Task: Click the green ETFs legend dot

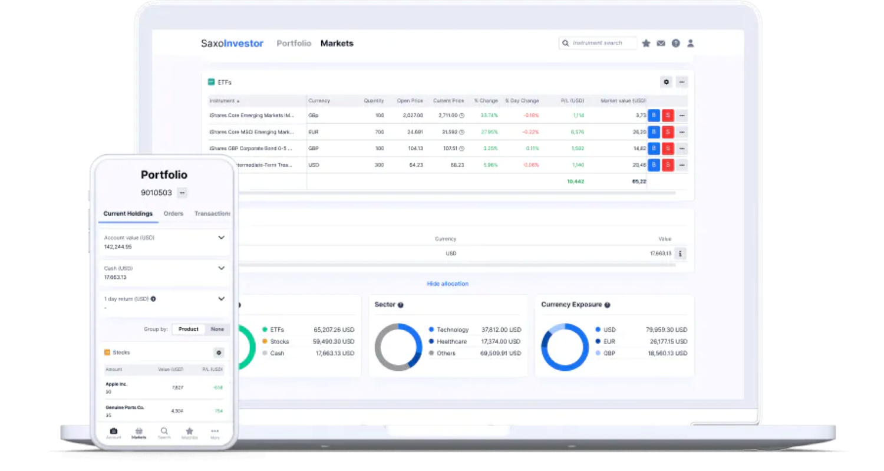Action: pyautogui.click(x=265, y=330)
